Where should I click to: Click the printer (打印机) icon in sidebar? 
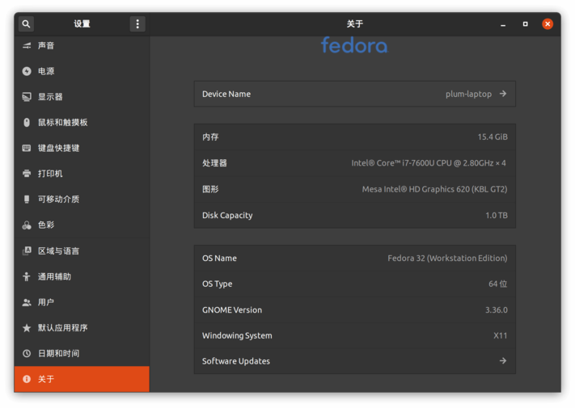(x=27, y=174)
